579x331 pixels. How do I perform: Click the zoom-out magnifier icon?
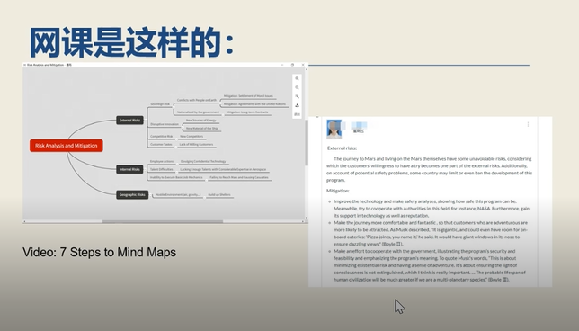tap(297, 87)
